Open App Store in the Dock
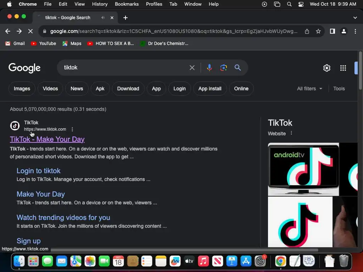The image size is (363, 272). 246,261
